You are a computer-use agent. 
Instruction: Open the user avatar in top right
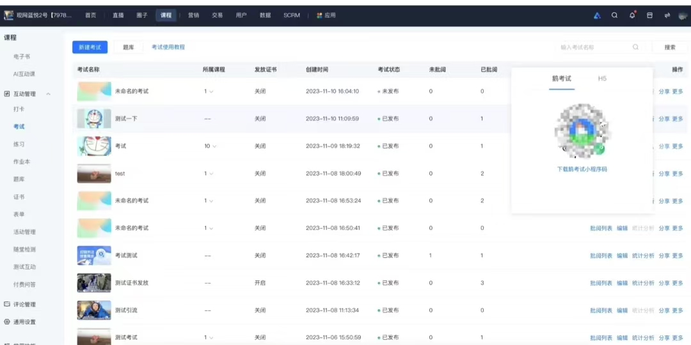click(x=683, y=15)
